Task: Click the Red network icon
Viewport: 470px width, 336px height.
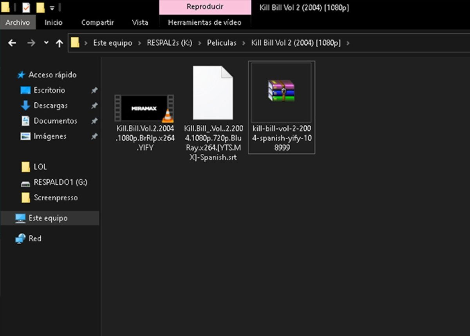Action: 20,238
